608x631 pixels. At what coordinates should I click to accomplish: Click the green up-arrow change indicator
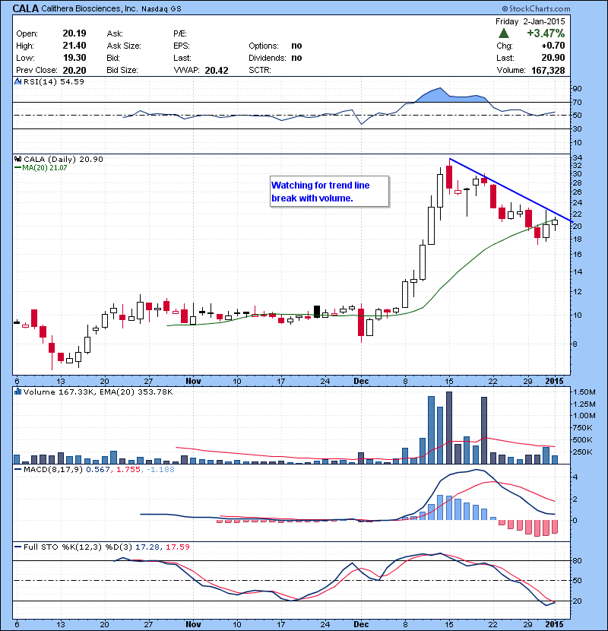[x=503, y=33]
